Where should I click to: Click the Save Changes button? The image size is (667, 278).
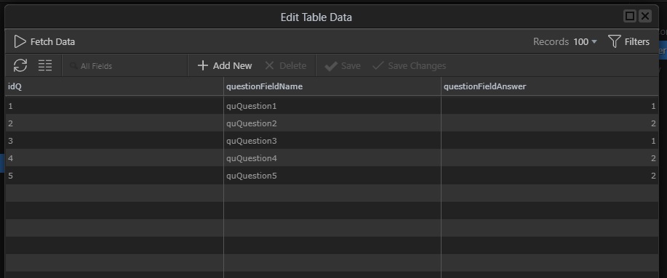(x=410, y=66)
